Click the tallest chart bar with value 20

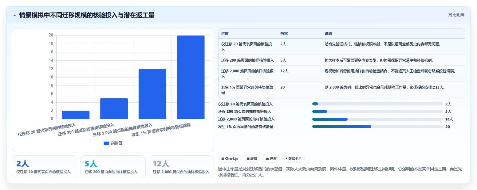pos(191,77)
